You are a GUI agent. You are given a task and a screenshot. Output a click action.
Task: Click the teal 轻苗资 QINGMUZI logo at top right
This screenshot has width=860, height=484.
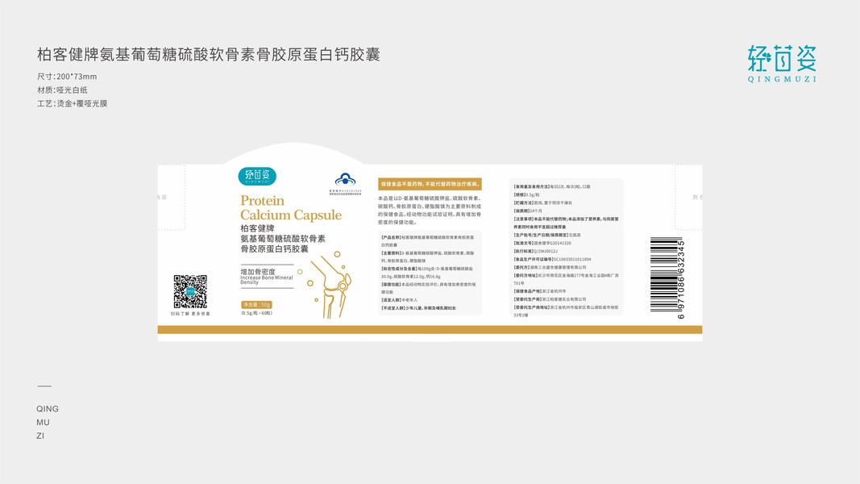pos(782,65)
